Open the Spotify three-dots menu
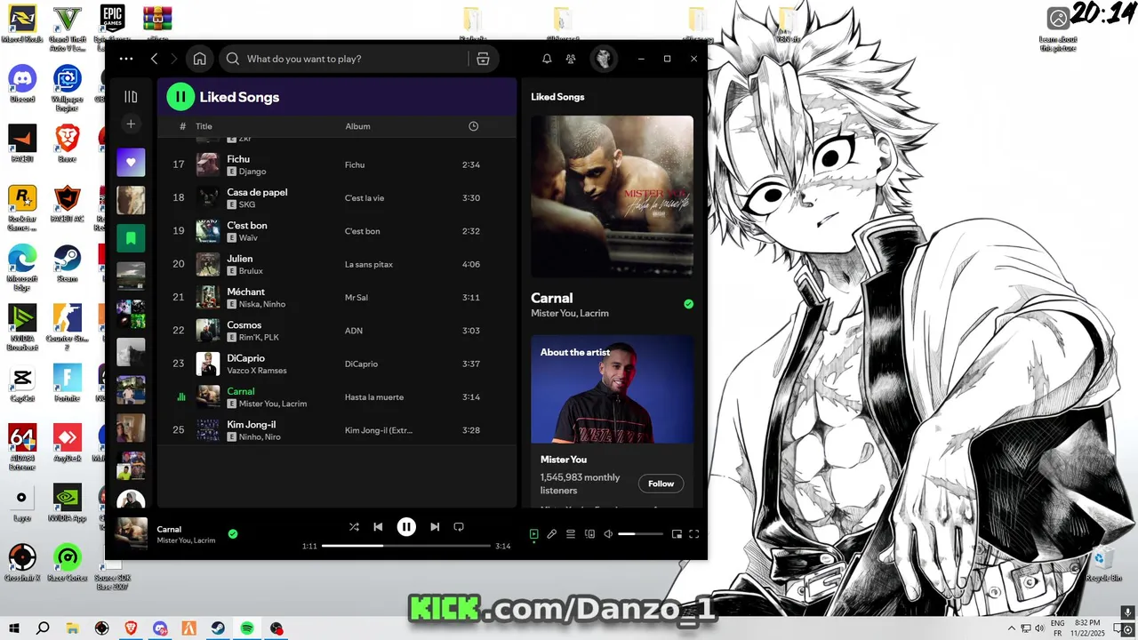Image resolution: width=1138 pixels, height=640 pixels. (x=126, y=59)
